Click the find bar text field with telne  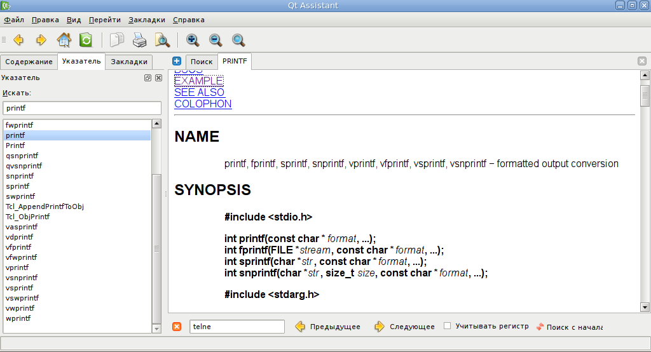coord(237,327)
